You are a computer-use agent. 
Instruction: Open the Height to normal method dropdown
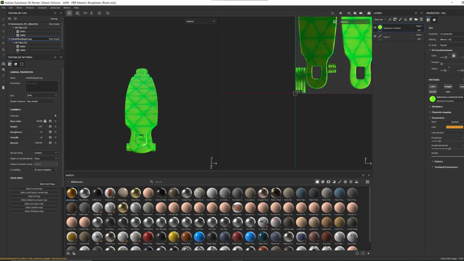point(46,159)
